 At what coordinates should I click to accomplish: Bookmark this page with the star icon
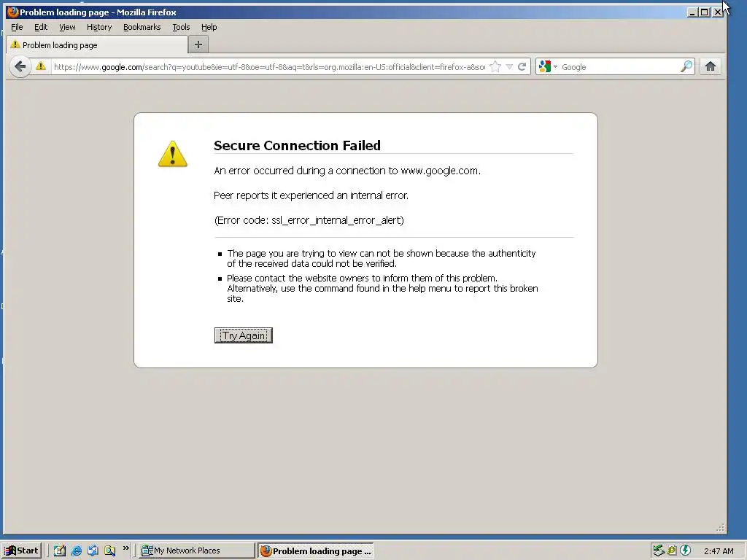(495, 66)
